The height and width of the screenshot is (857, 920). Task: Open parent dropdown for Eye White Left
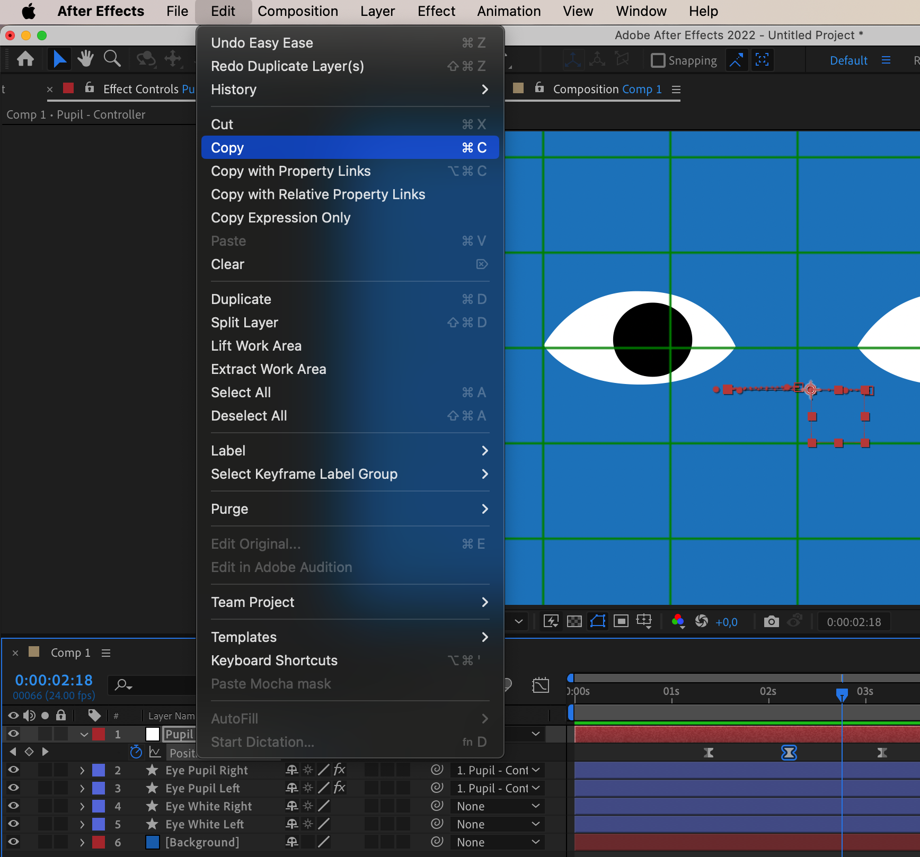(497, 824)
